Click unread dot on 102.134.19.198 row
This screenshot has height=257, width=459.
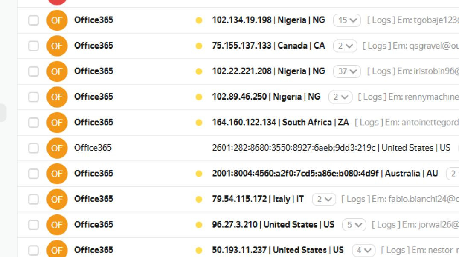(199, 20)
